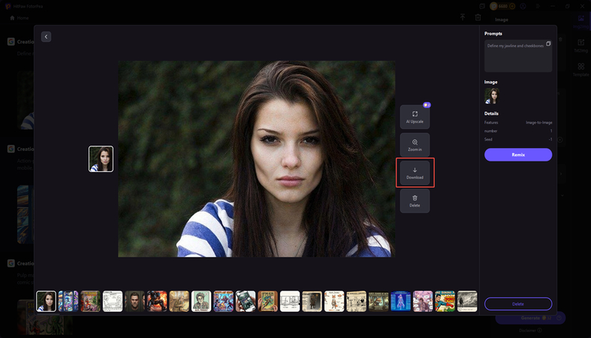Open the fox character sheet thumbnail

(x=334, y=301)
